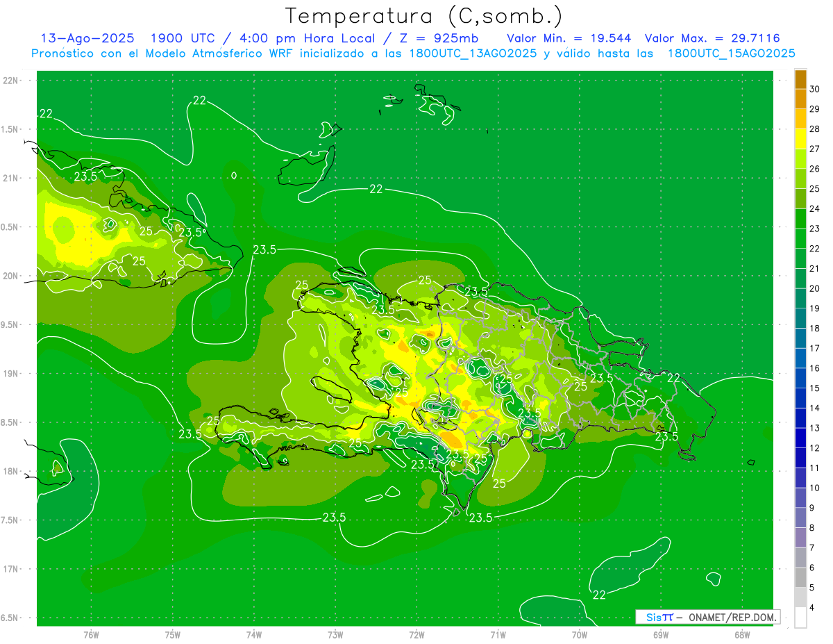Click the "70W" longitude axis label
This screenshot has width=833, height=644.
[x=580, y=634]
